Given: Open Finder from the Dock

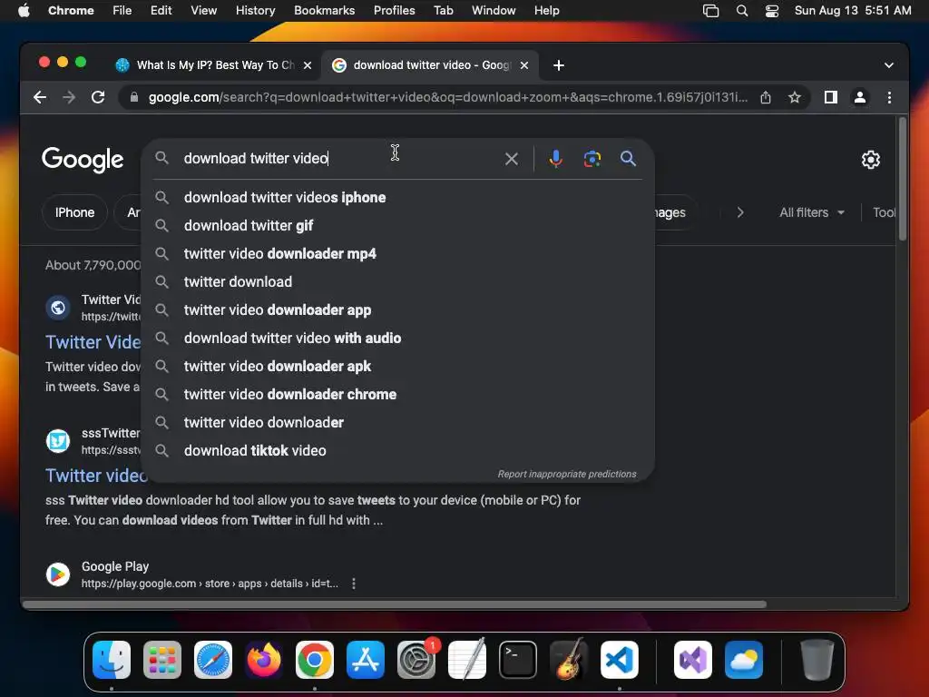Looking at the screenshot, I should [x=112, y=660].
